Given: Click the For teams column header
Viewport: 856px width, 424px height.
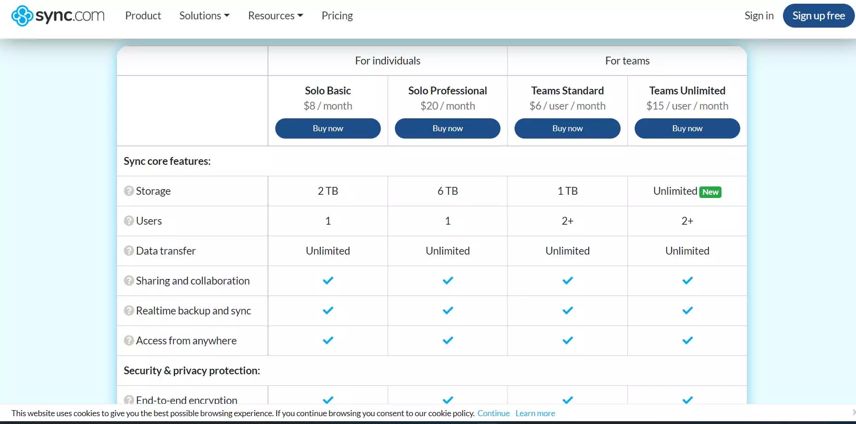Looking at the screenshot, I should (627, 61).
